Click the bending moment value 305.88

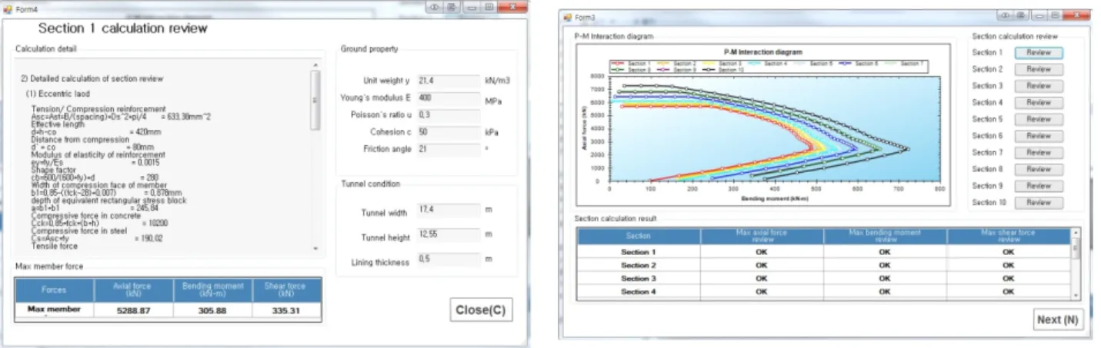(212, 310)
